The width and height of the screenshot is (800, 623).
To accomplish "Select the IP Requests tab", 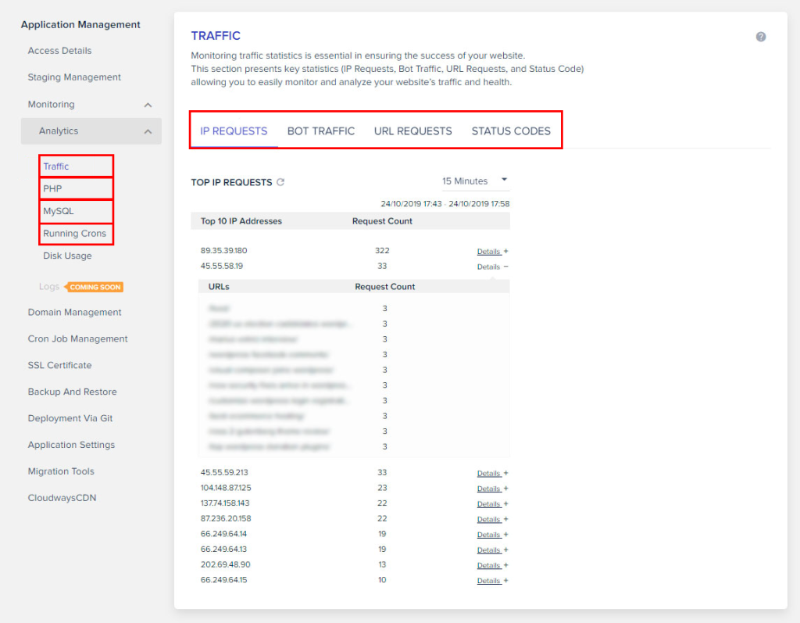I will [x=234, y=131].
